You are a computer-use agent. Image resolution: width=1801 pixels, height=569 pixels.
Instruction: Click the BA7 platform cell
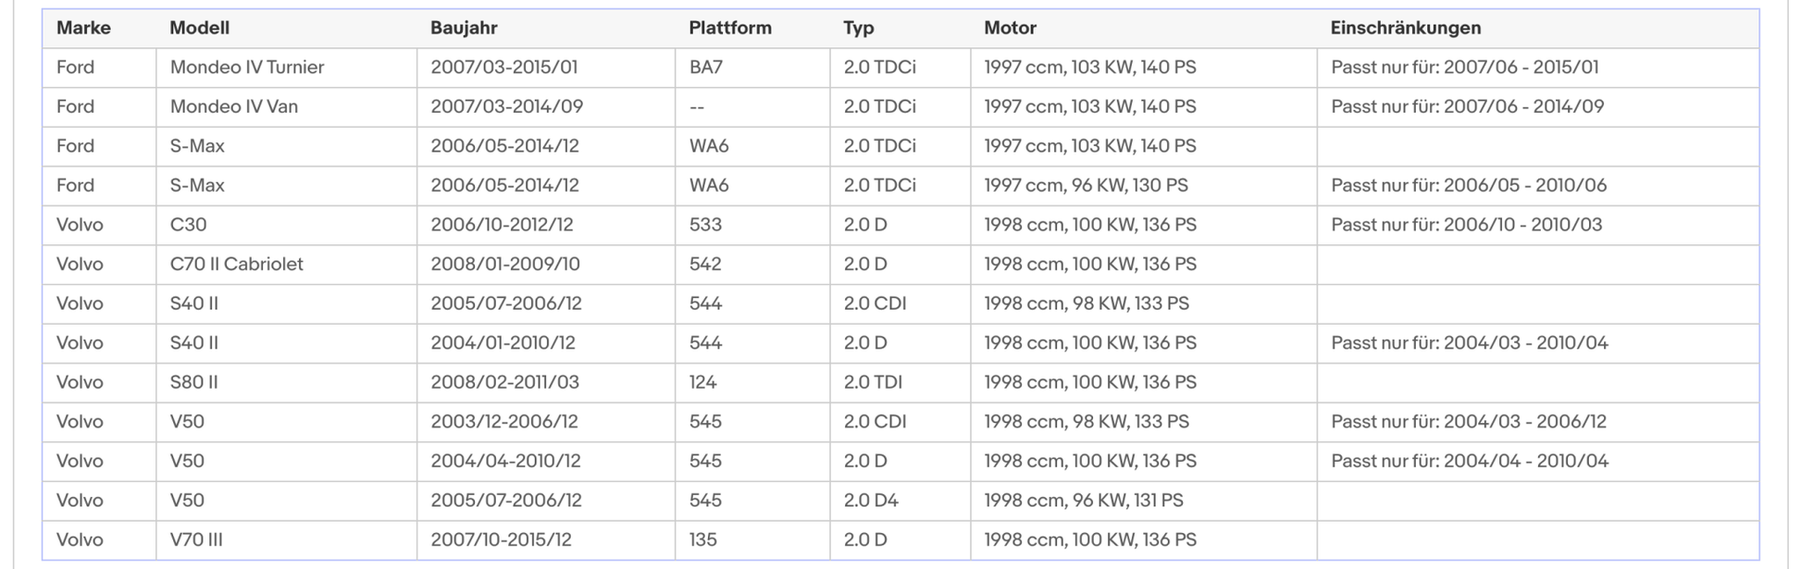(705, 68)
